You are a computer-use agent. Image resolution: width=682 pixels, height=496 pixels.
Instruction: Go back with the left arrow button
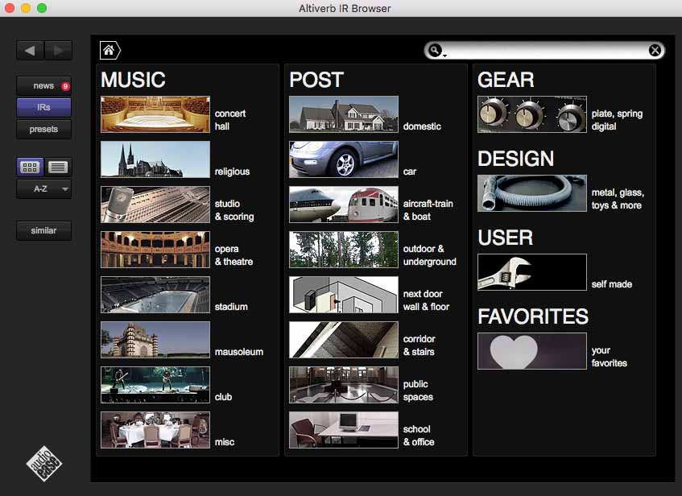pos(30,51)
